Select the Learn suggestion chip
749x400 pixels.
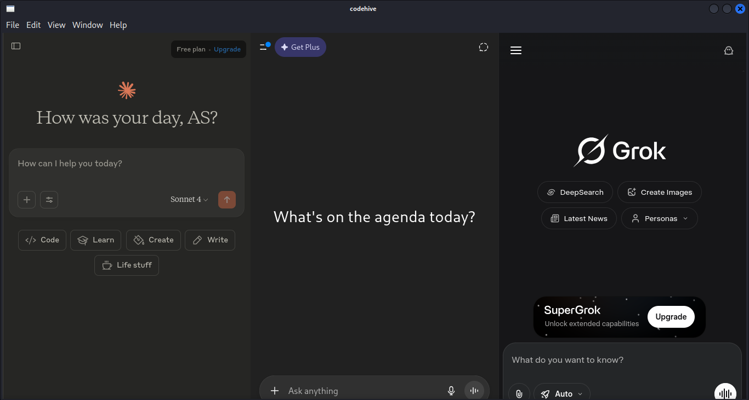pos(96,240)
